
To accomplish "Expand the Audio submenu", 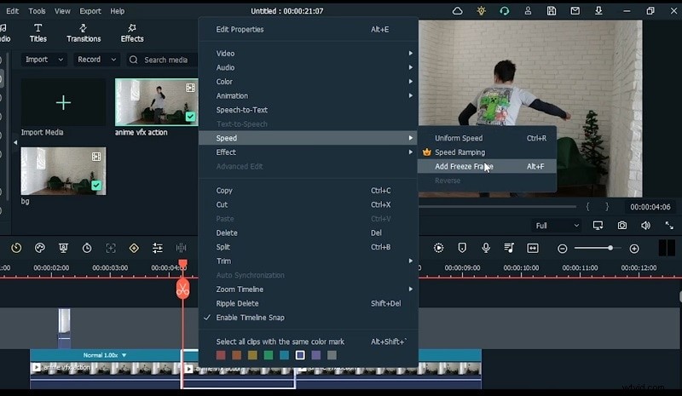I will [309, 67].
